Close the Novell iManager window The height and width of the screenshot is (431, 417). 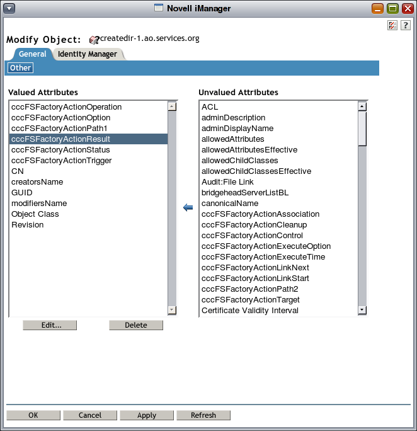408,9
